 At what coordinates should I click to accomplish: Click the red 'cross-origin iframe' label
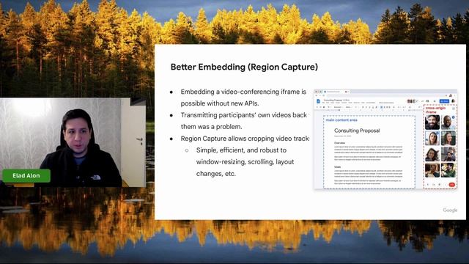click(435, 110)
